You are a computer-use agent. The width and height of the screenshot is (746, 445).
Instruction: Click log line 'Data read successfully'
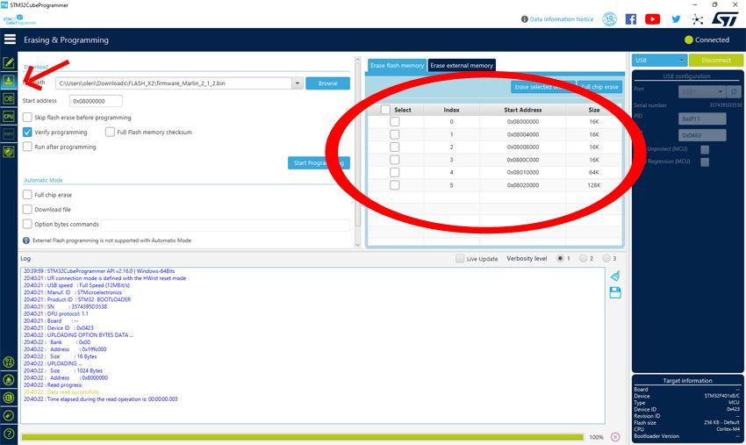(61, 391)
